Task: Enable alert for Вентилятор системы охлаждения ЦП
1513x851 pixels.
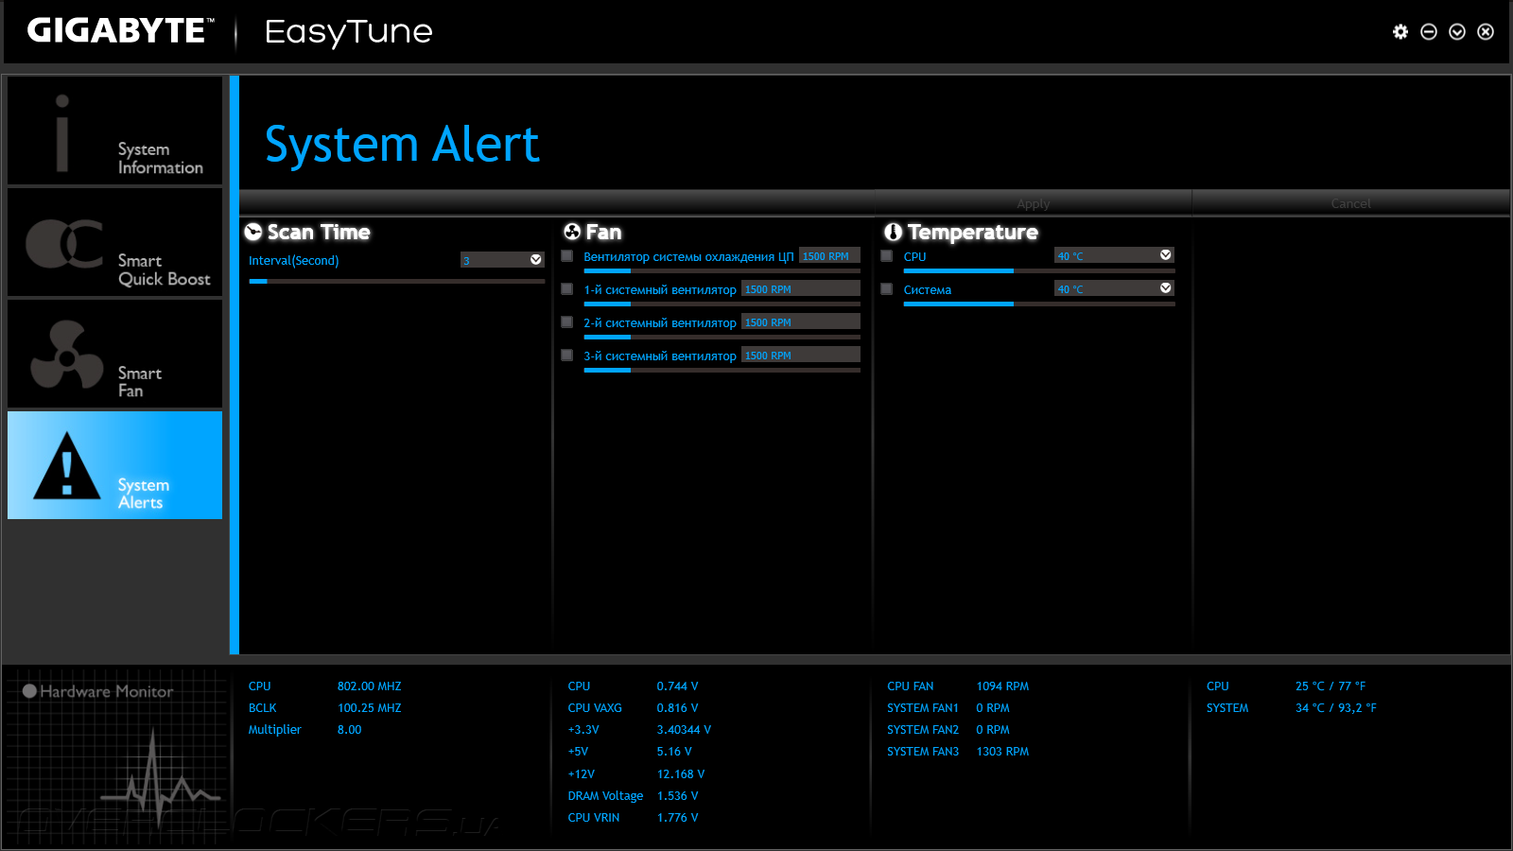Action: [567, 256]
